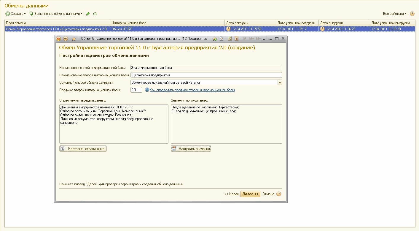Click the favorites star icon in dialog titlebar

click(x=74, y=39)
